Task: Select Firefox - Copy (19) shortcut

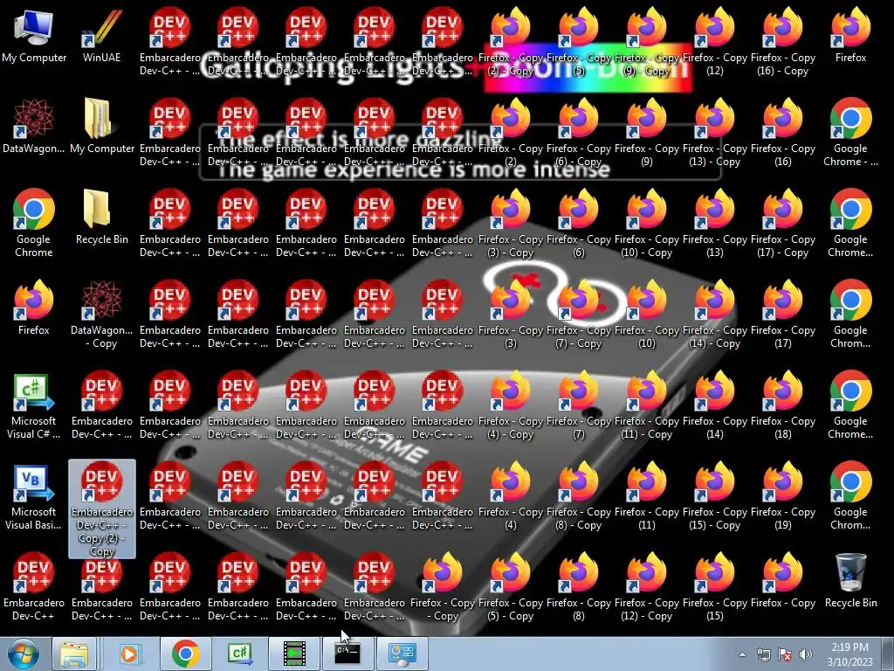Action: click(783, 496)
